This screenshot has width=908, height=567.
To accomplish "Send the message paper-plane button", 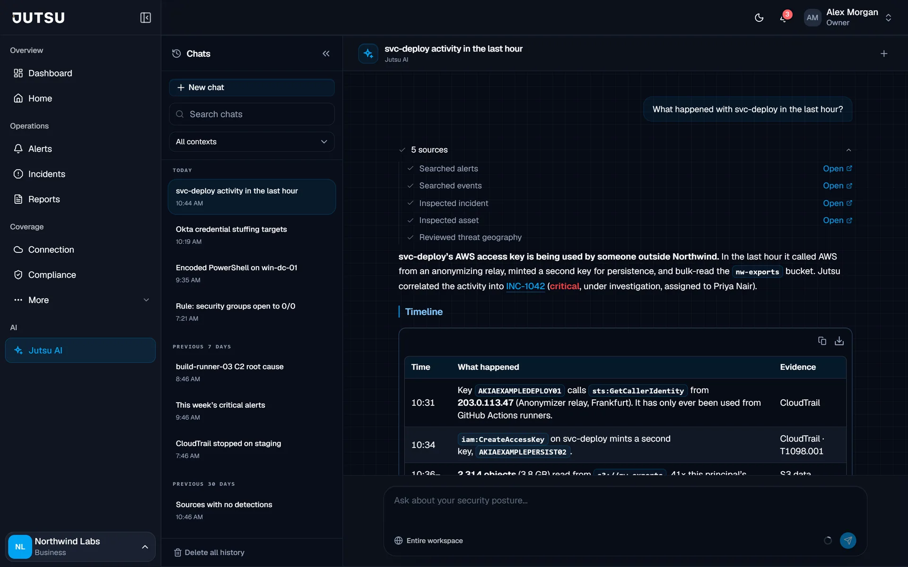I will pyautogui.click(x=848, y=541).
